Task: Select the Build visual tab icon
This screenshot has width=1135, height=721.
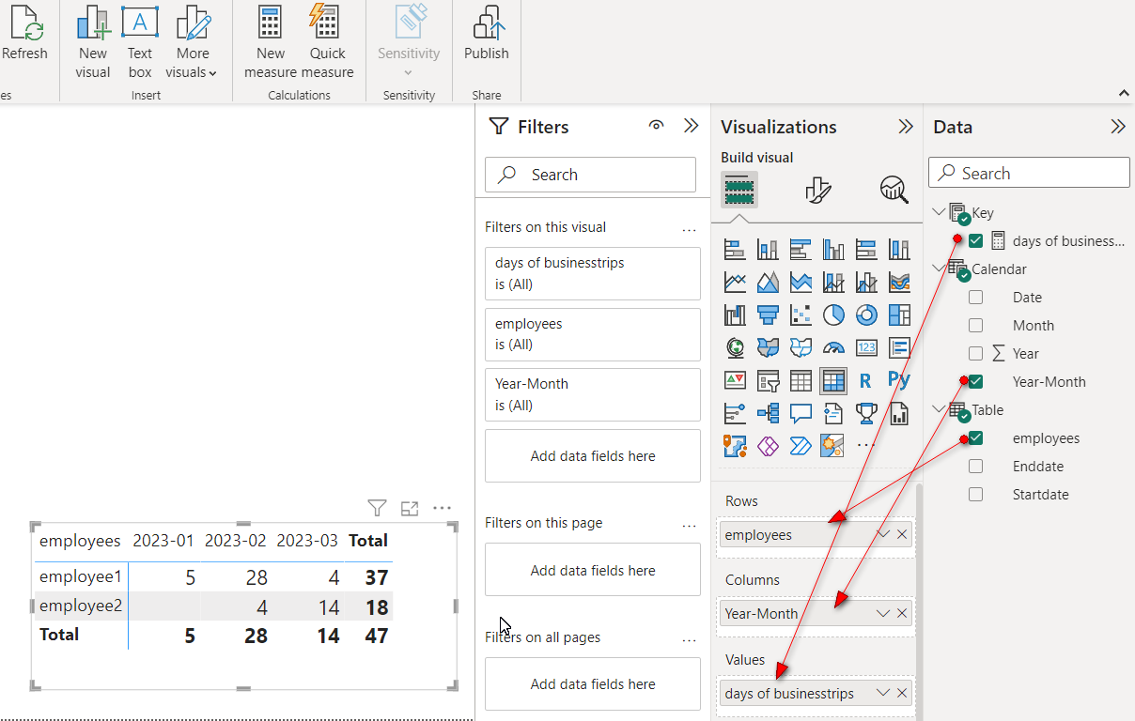Action: (739, 190)
